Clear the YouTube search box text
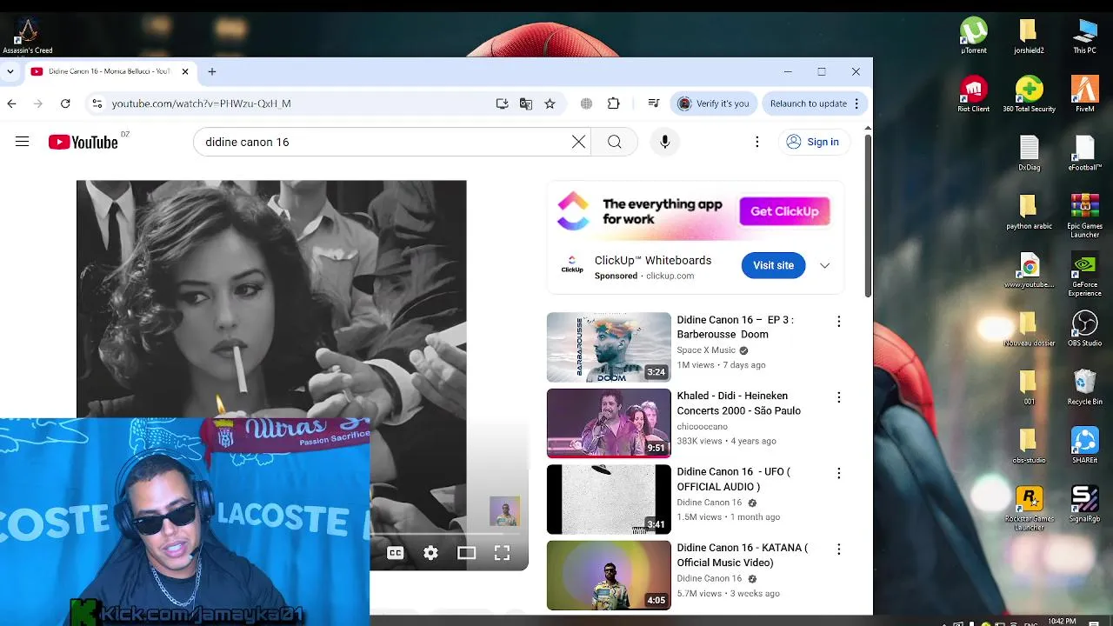Screen dimensions: 1113x626 (x=578, y=142)
